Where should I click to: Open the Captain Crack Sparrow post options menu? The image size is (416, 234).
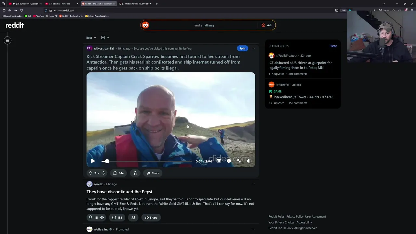tap(253, 48)
